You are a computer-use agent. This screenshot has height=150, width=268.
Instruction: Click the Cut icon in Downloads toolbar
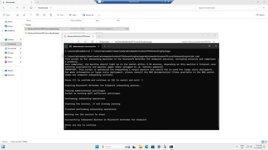coord(17,15)
